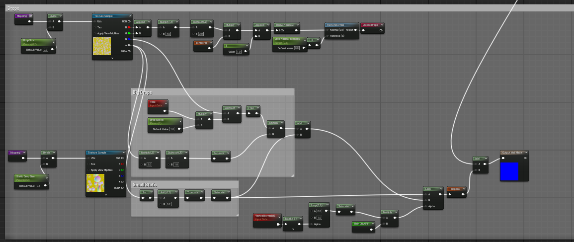Image resolution: width=574 pixels, height=242 pixels.
Task: Click the yellow speckled texture thumbnail
Action: pos(101,46)
